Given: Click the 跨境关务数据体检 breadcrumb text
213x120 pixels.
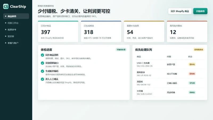Looking at the screenshot, I should tap(46, 6).
